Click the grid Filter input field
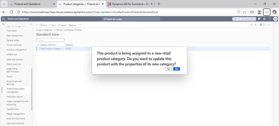This screenshot has width=279, height=126. (50, 40)
